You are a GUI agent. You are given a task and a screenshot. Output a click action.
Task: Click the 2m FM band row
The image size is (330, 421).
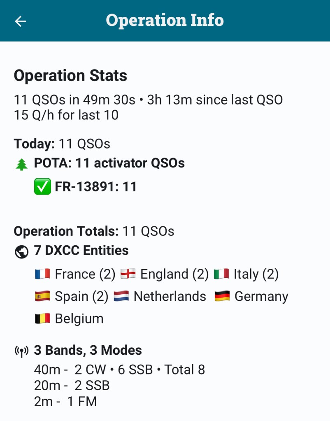[65, 401]
